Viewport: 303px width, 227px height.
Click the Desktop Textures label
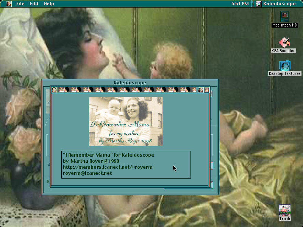[285, 73]
